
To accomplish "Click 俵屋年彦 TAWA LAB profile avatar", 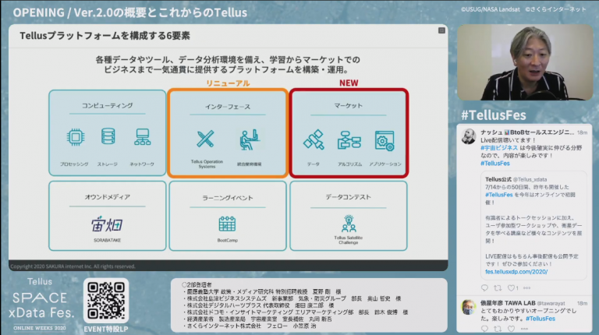I will (469, 307).
